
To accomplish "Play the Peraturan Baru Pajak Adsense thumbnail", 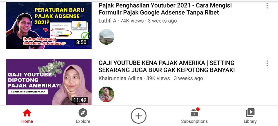I will pos(49,25).
